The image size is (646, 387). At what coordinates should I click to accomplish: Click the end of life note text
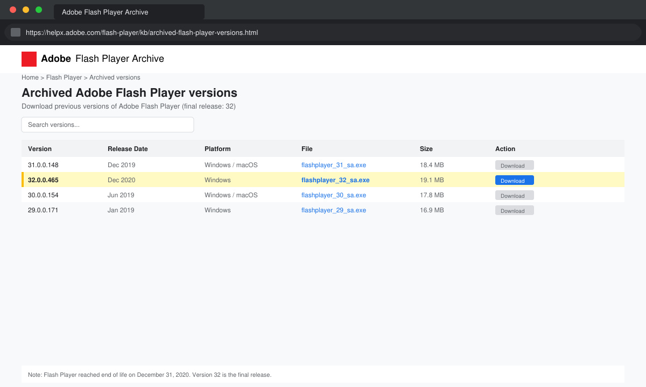coord(150,375)
